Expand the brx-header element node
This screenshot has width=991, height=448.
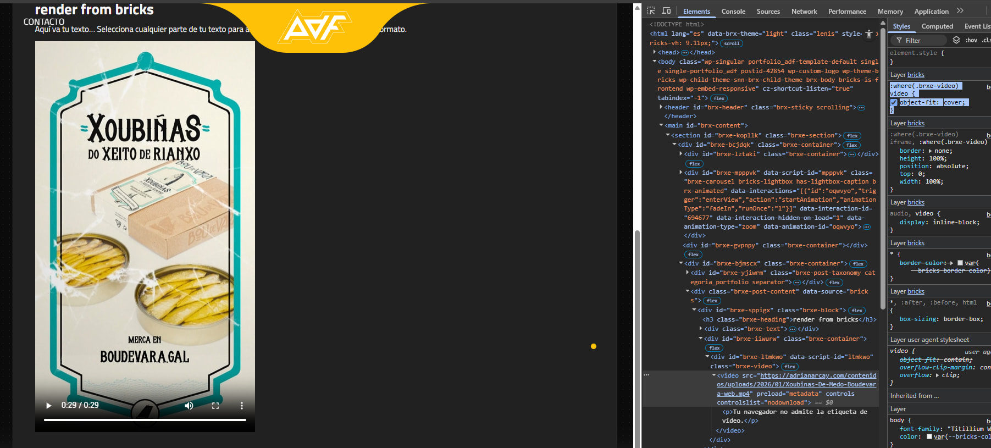click(x=661, y=107)
